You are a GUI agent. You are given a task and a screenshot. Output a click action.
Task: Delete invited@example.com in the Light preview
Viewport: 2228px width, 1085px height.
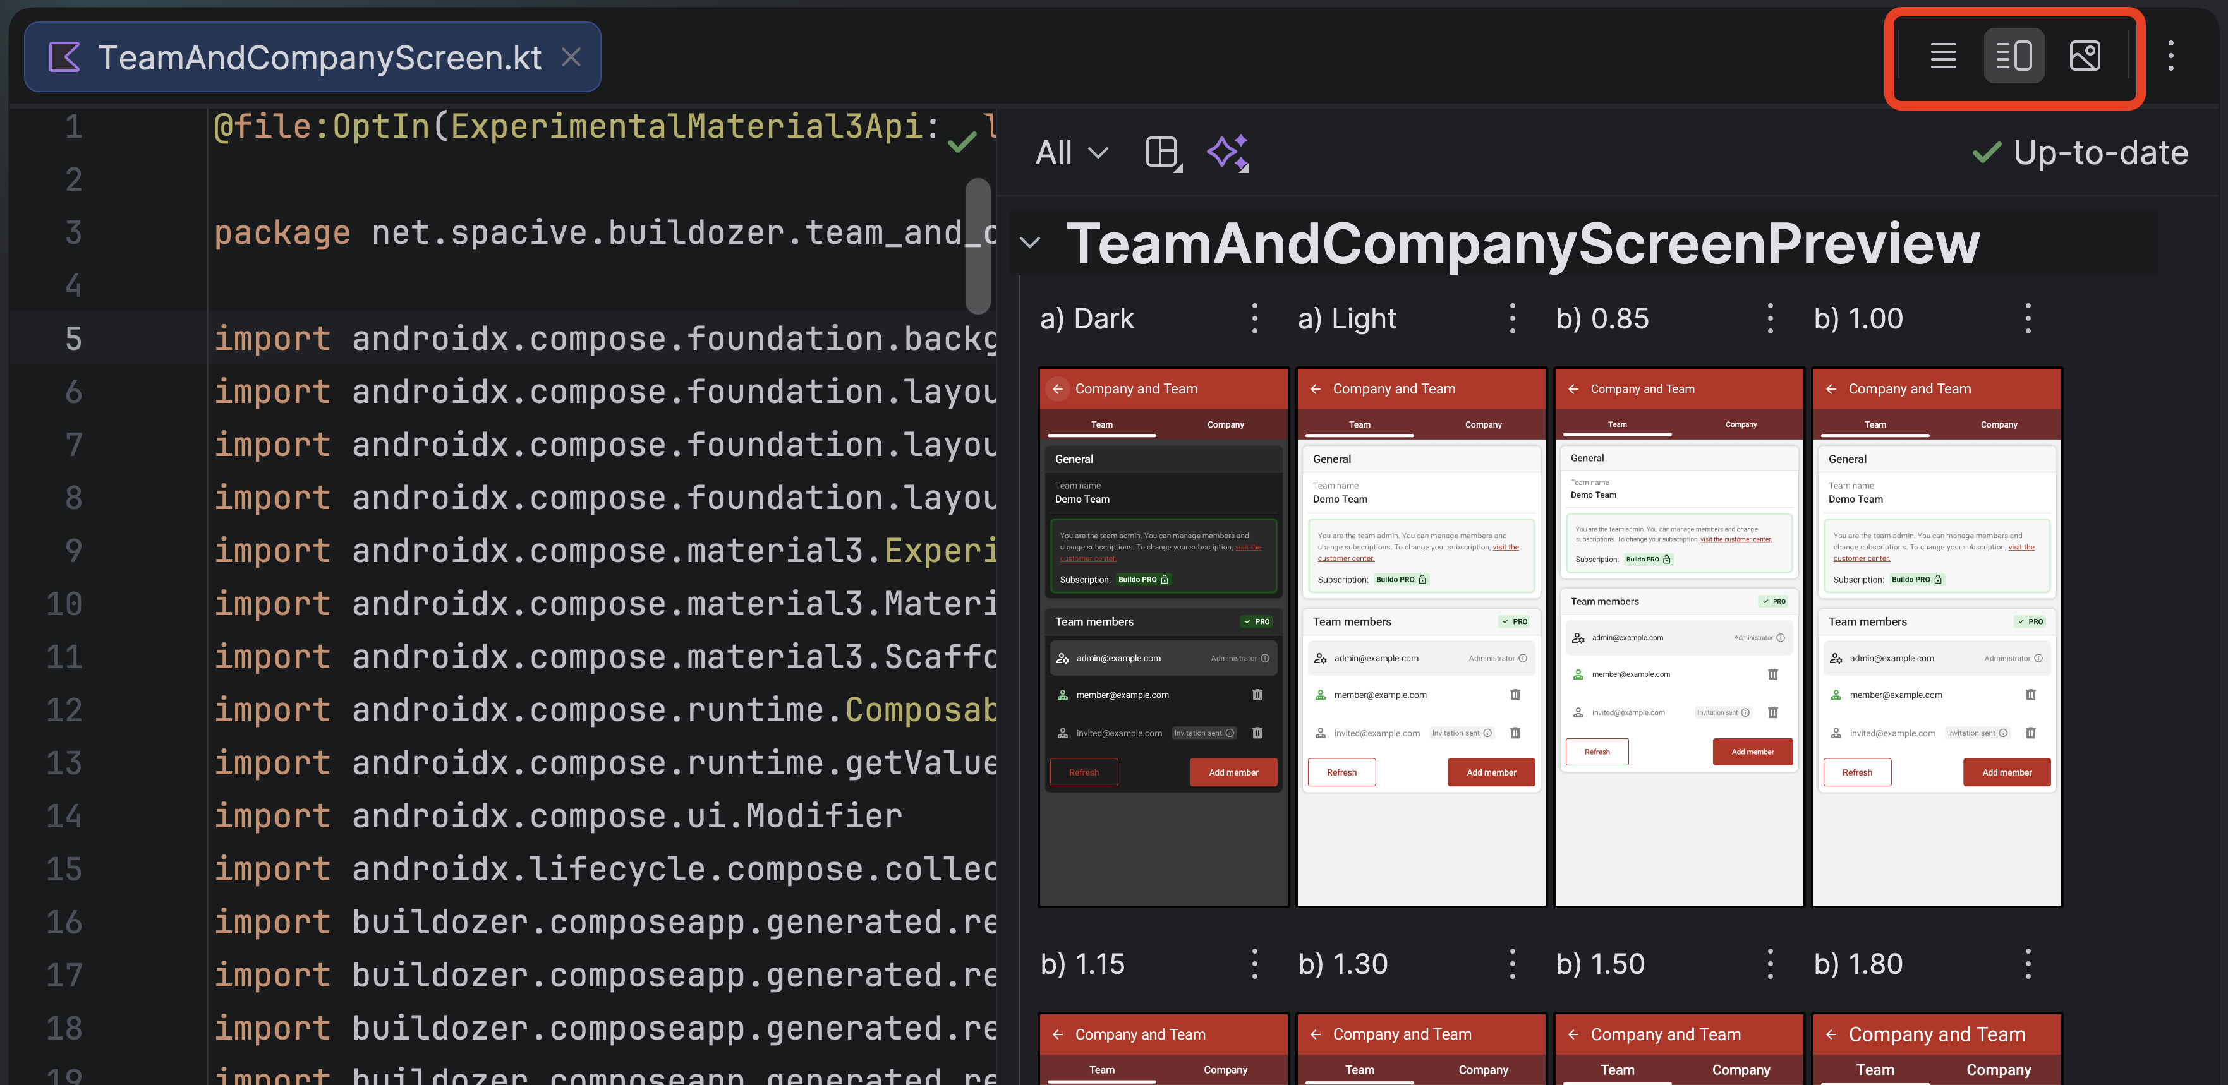tap(1515, 732)
